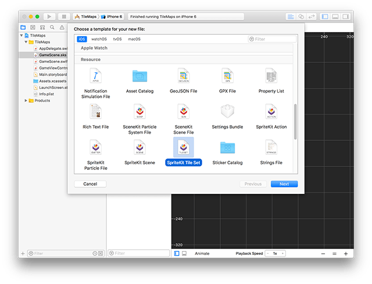Viewport: 372px width, 284px height.
Task: Zoom out the scene editor
Action: (x=323, y=254)
